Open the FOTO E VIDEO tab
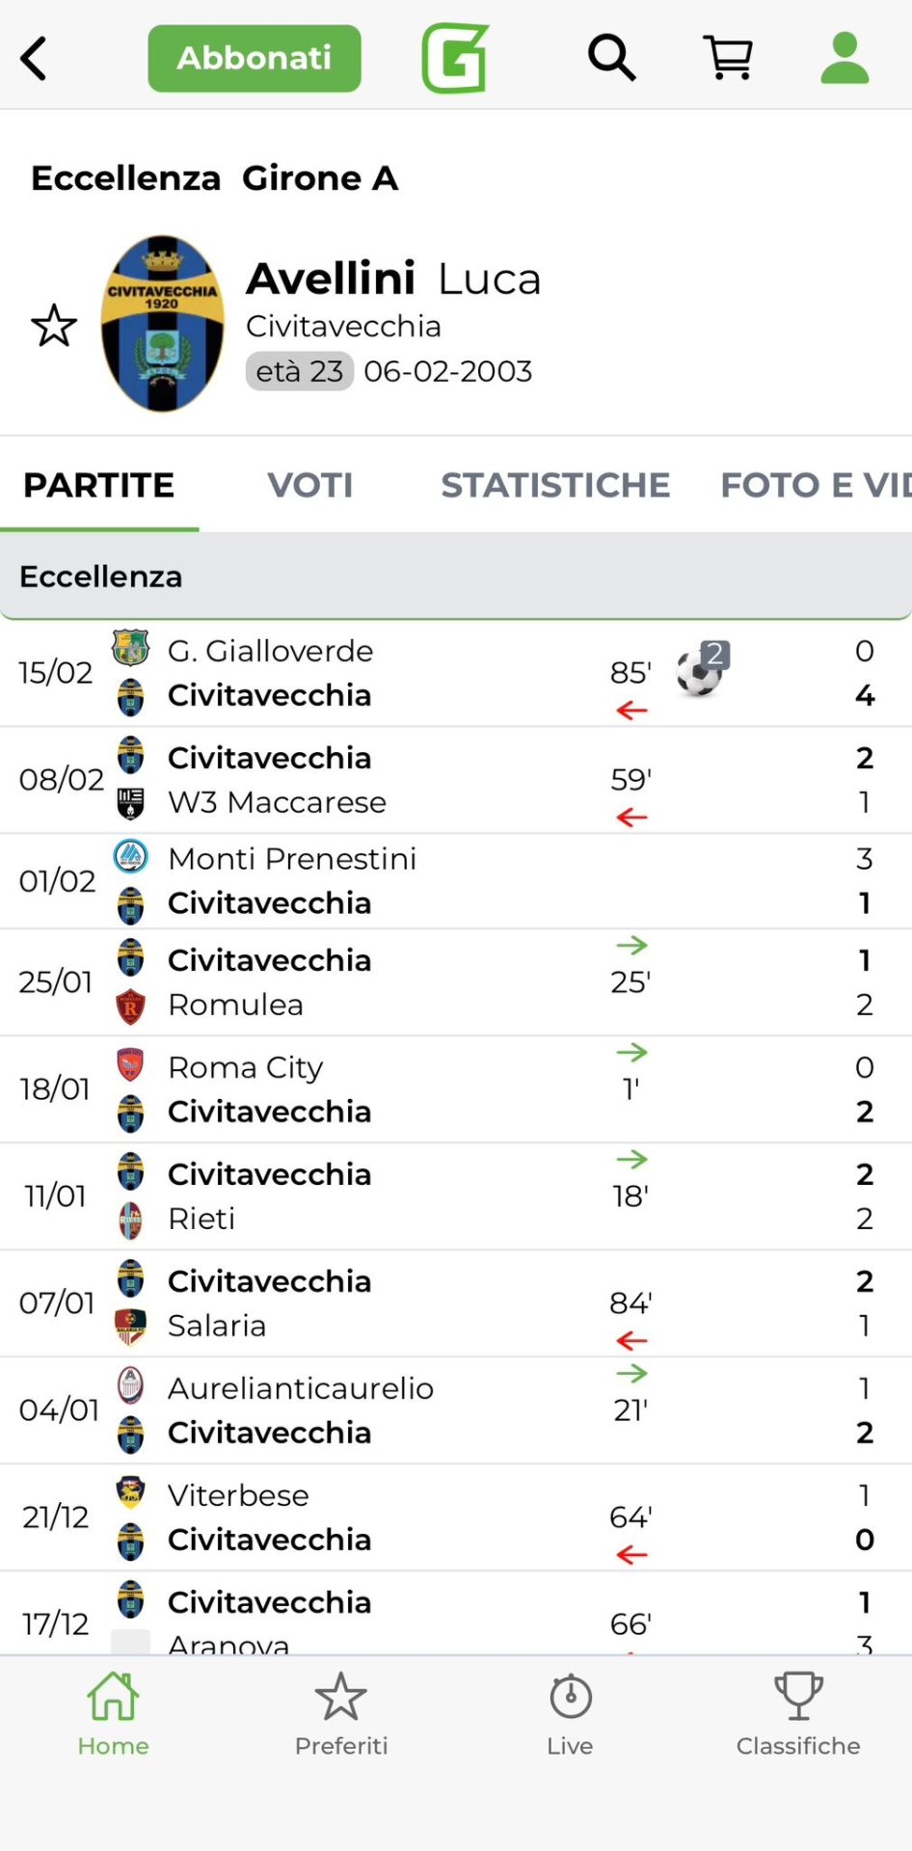The height and width of the screenshot is (1851, 912). tap(814, 485)
